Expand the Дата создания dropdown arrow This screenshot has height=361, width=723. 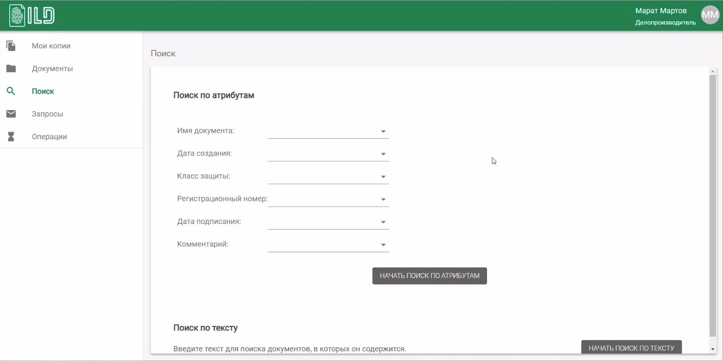[x=383, y=154]
